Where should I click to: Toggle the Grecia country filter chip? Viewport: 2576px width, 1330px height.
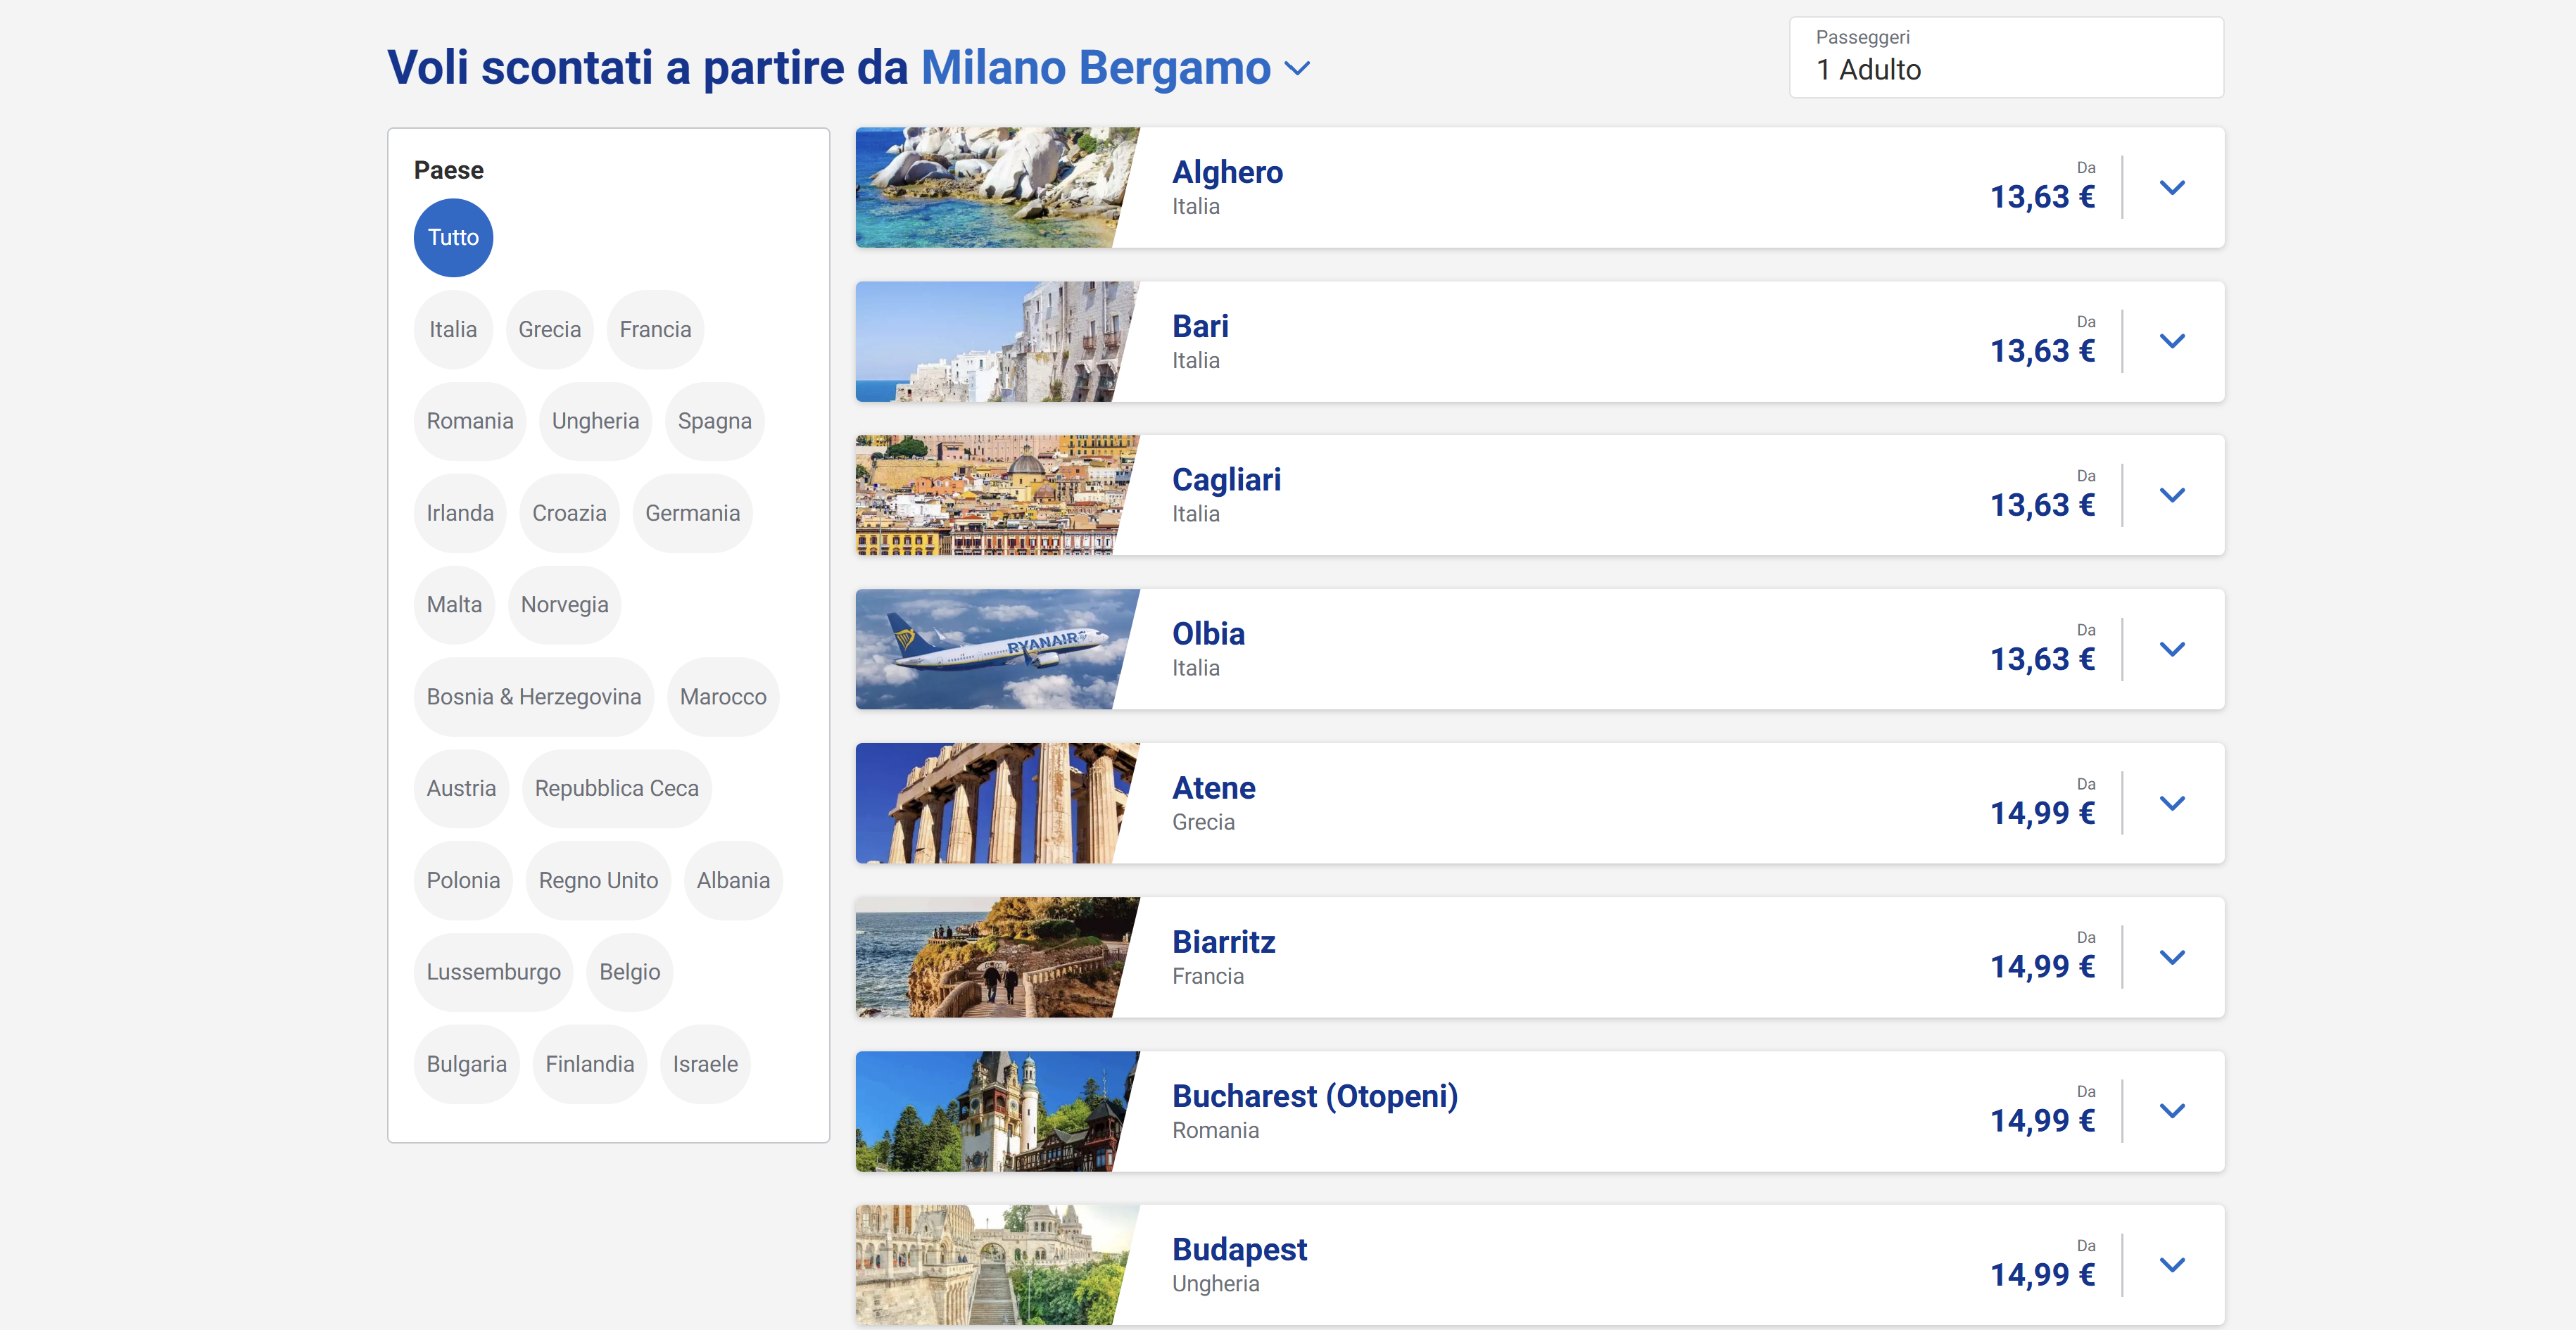pyautogui.click(x=549, y=330)
